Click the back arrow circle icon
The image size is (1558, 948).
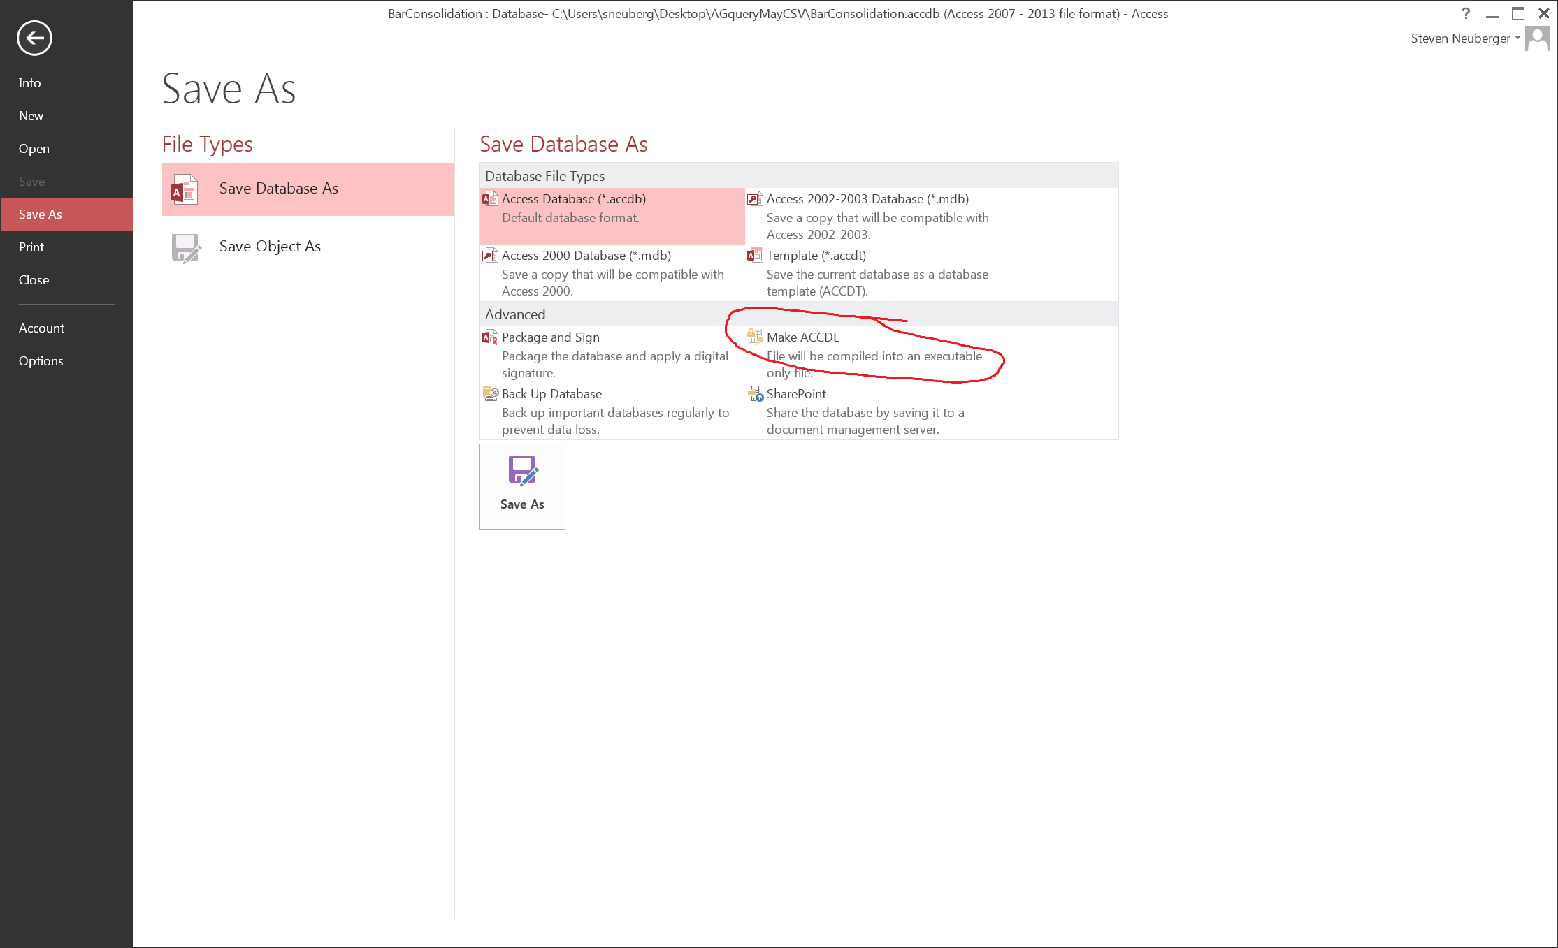click(x=34, y=38)
